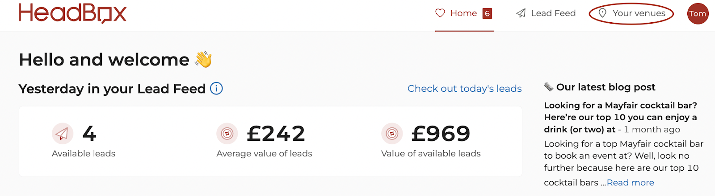Open the Home tab

coord(465,13)
